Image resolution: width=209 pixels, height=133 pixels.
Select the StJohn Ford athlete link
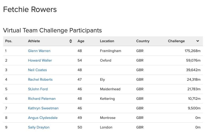point(38,89)
